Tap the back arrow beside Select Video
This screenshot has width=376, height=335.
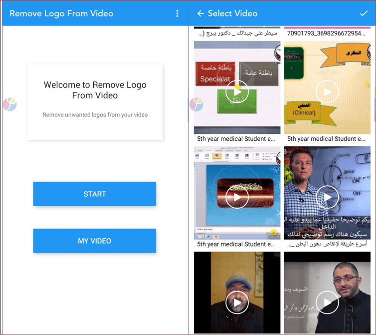point(200,13)
